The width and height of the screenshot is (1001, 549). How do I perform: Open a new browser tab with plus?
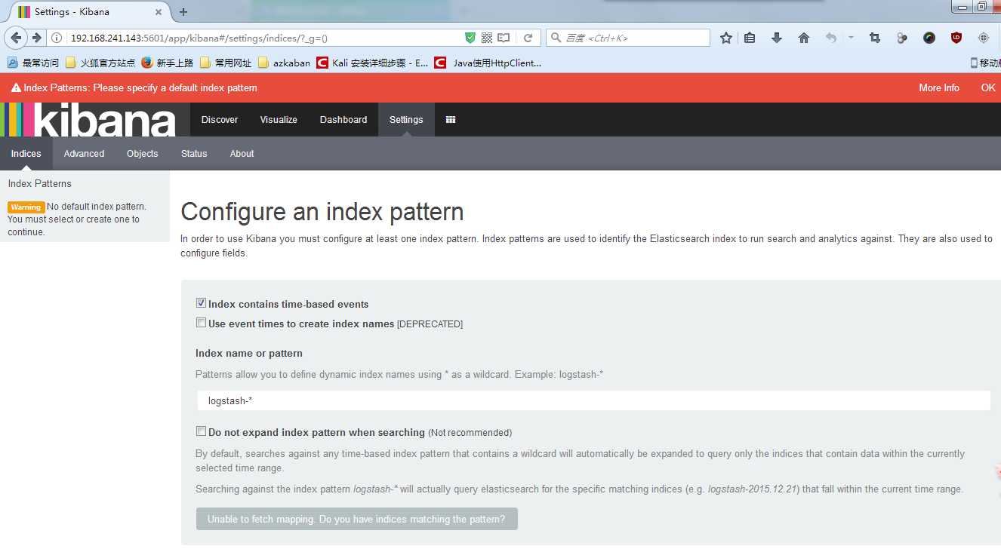183,11
